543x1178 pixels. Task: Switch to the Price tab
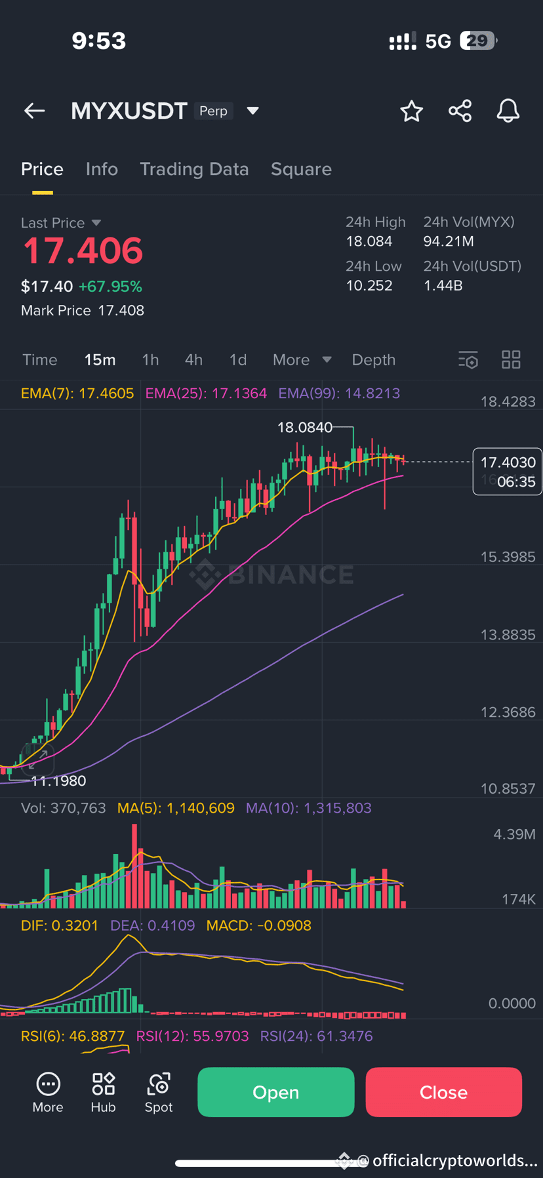(42, 169)
